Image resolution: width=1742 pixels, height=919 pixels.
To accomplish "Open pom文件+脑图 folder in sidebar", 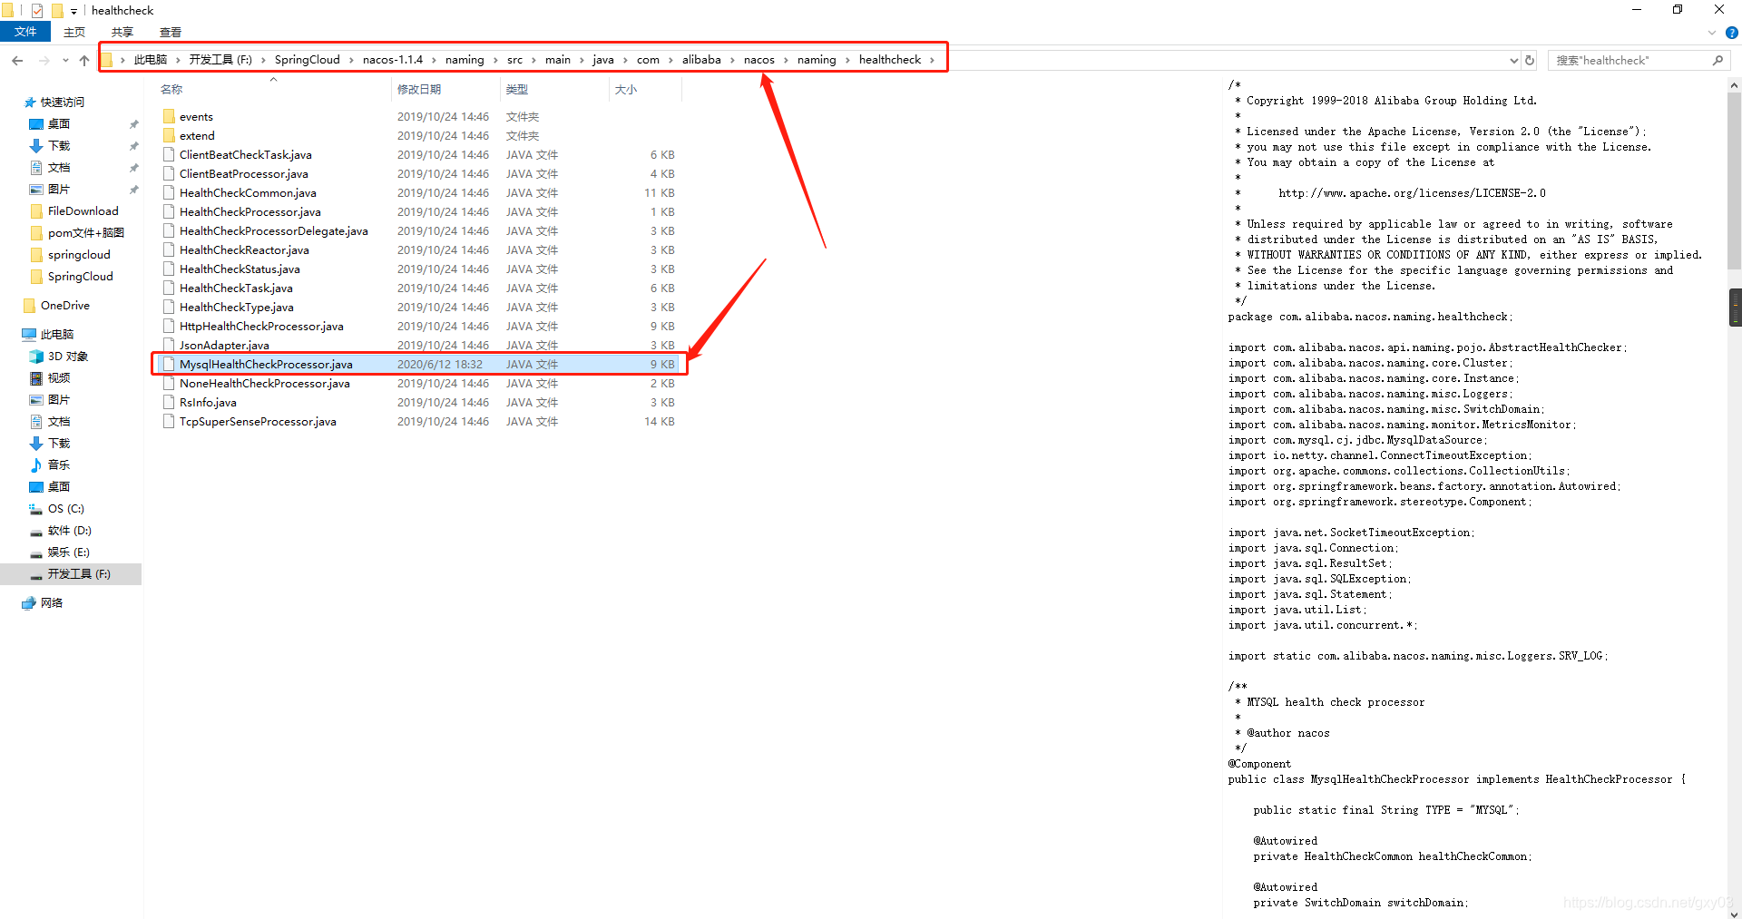I will click(85, 233).
